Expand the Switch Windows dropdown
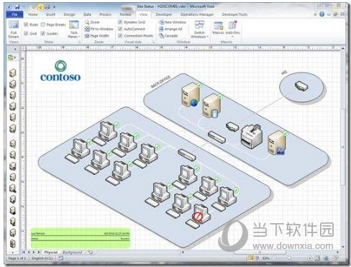Image resolution: width=351 pixels, height=267 pixels. coord(199,30)
